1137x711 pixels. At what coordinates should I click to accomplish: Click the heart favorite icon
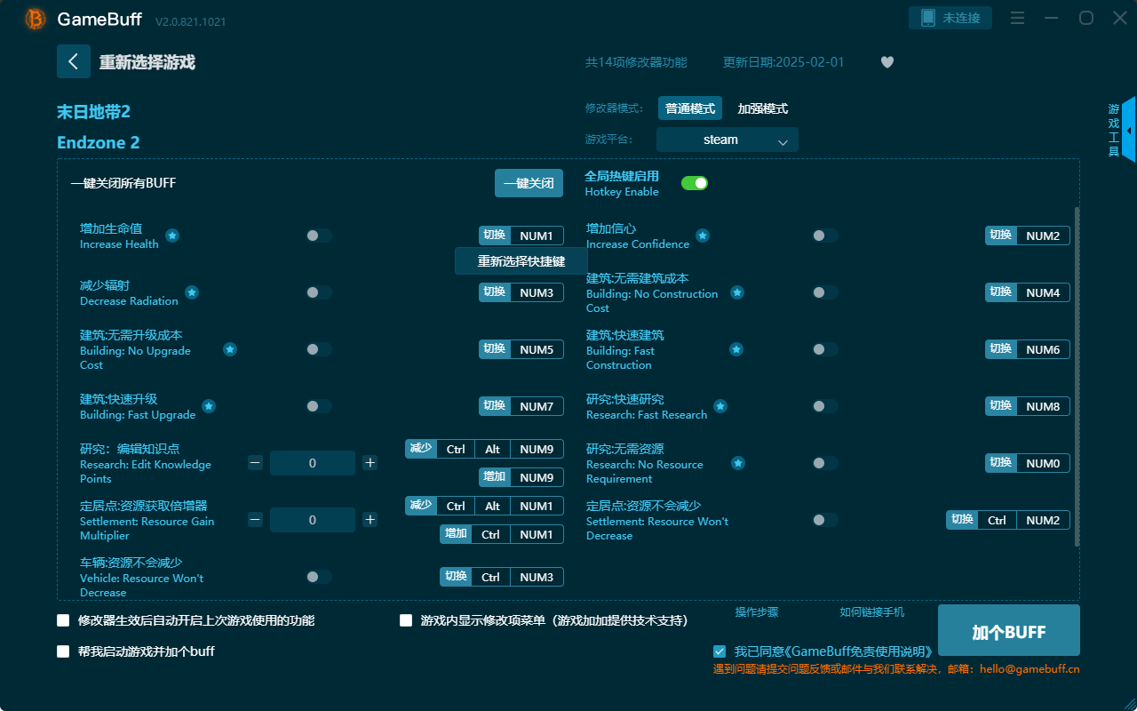887,62
